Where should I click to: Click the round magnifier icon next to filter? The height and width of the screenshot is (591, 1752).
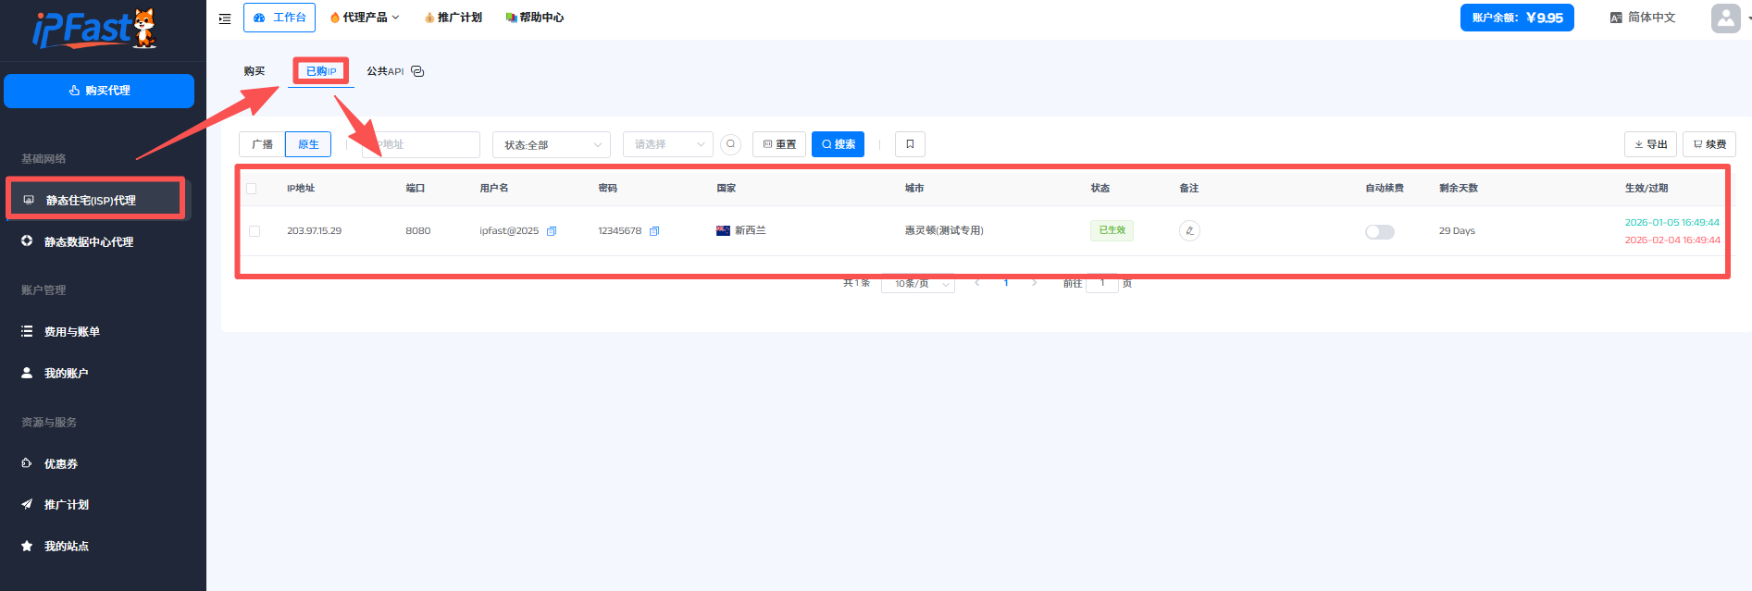pyautogui.click(x=731, y=144)
